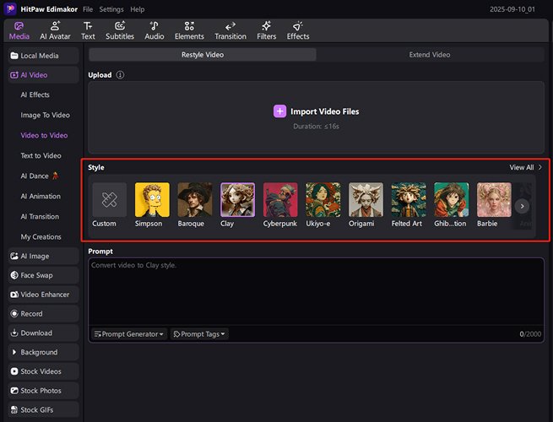Viewport: 553px width, 422px height.
Task: Open the Settings menu
Action: click(x=111, y=9)
